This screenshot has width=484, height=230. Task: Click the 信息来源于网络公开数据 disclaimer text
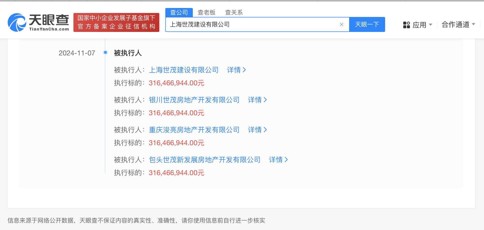[x=136, y=221]
